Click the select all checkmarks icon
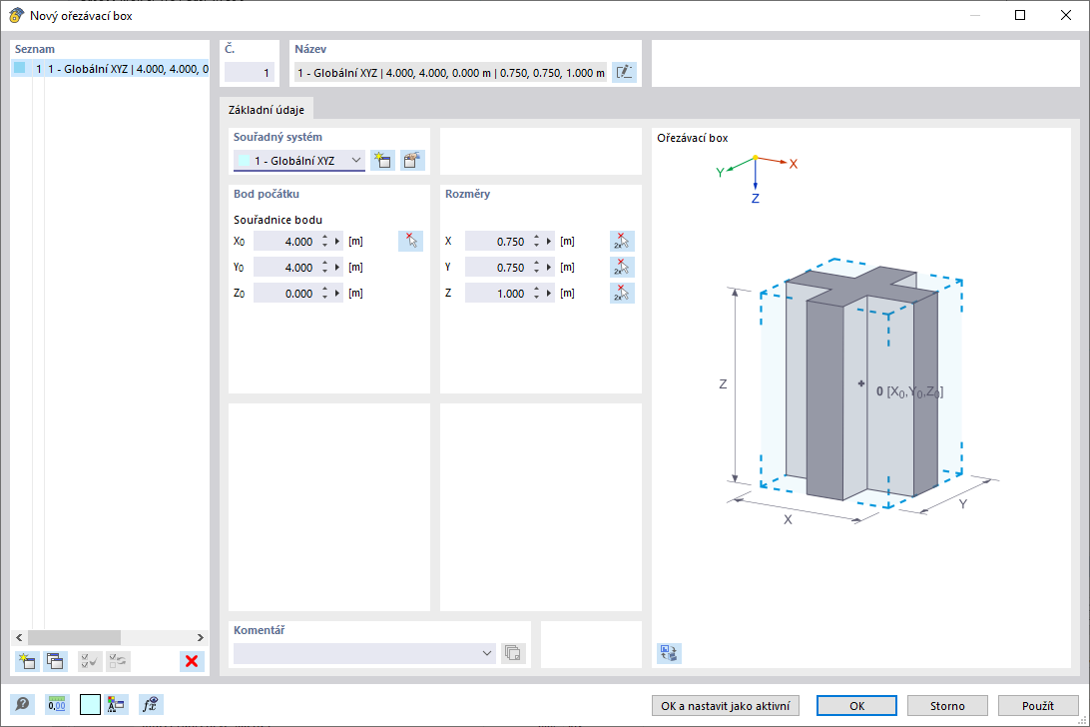This screenshot has width=1090, height=727. [90, 661]
